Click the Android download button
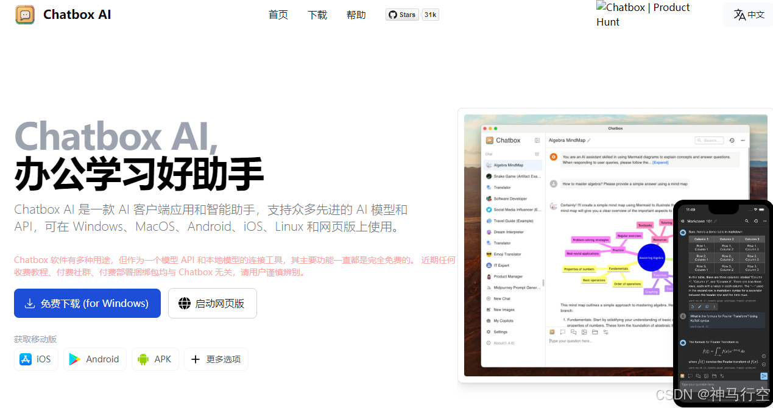Screen dimensions: 773x408 pos(94,359)
